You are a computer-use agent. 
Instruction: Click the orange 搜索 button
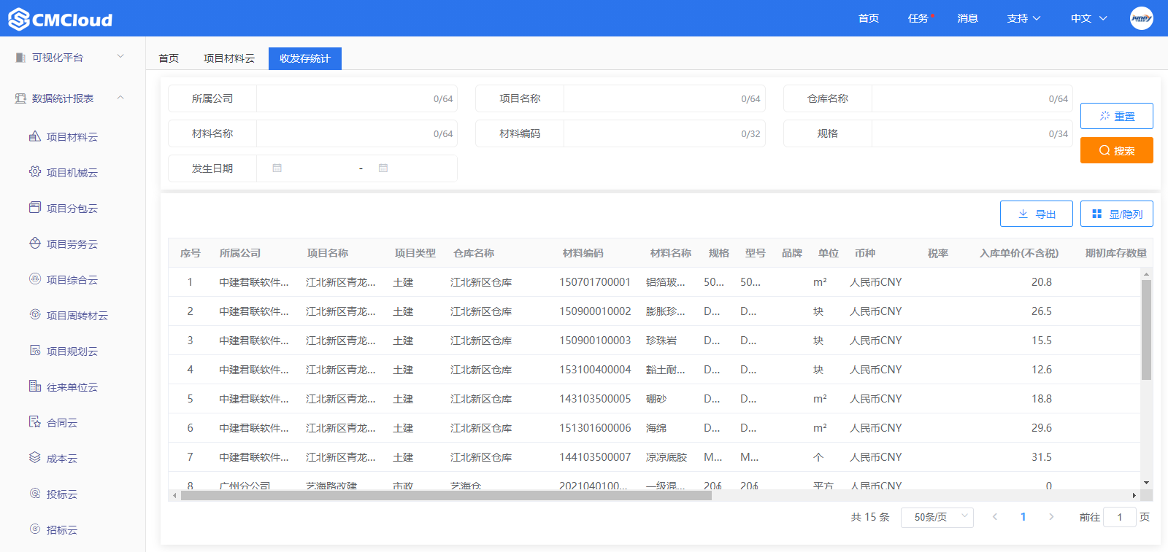[x=1116, y=150]
